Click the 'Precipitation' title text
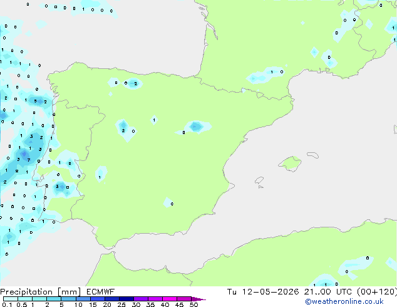 tap(26, 292)
